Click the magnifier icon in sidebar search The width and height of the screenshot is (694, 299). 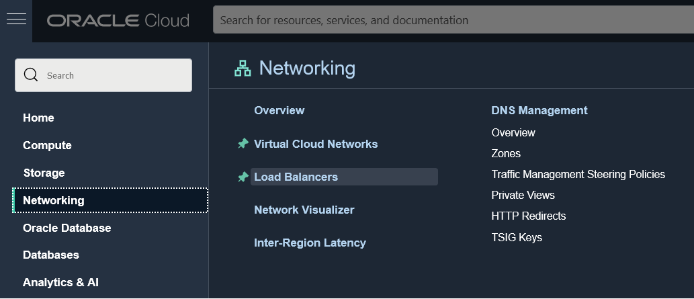point(31,75)
